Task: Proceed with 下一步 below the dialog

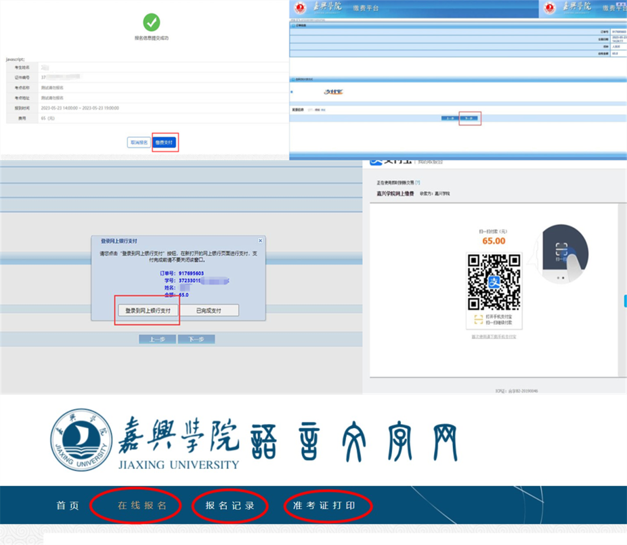Action: (x=196, y=339)
